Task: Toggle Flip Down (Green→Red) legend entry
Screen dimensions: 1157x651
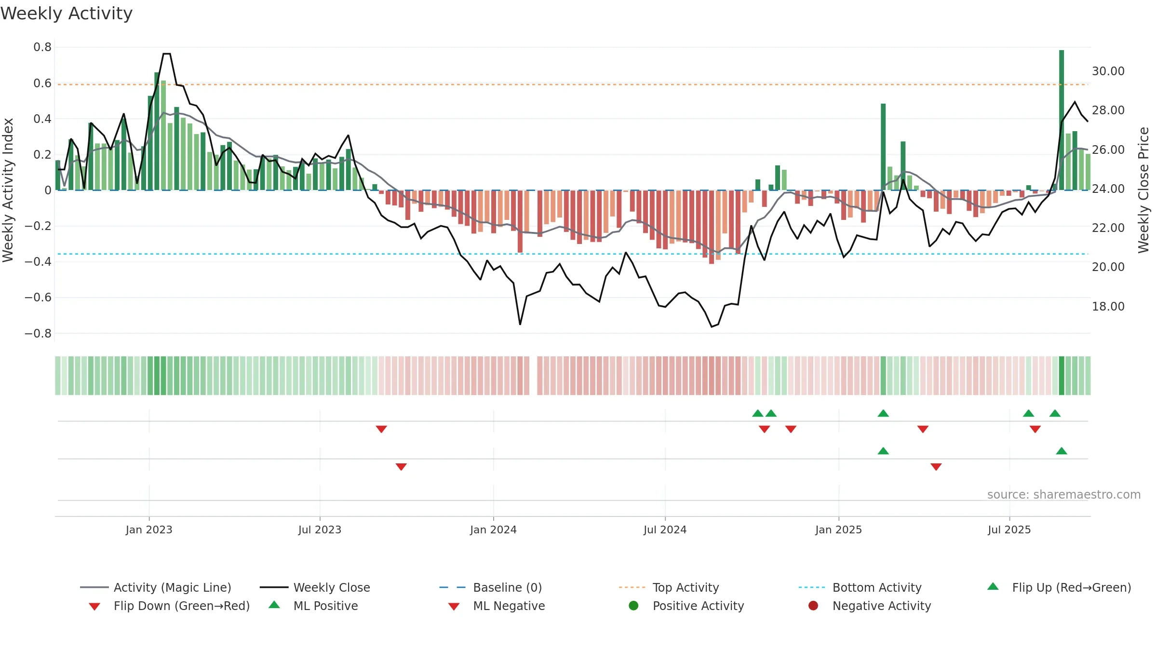Action: (169, 606)
